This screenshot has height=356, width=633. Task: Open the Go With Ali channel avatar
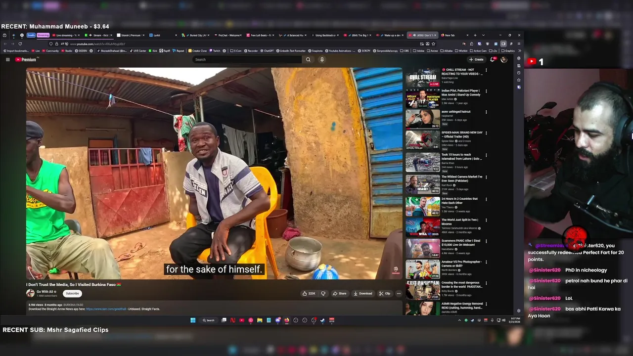pyautogui.click(x=30, y=293)
